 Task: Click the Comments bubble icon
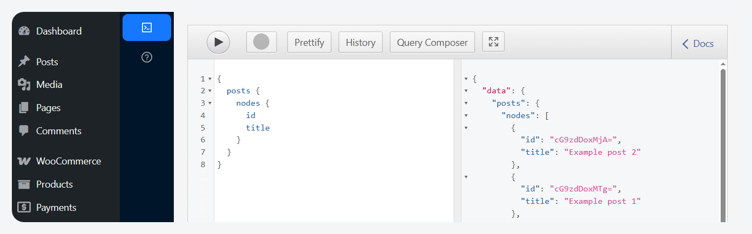[x=24, y=131]
